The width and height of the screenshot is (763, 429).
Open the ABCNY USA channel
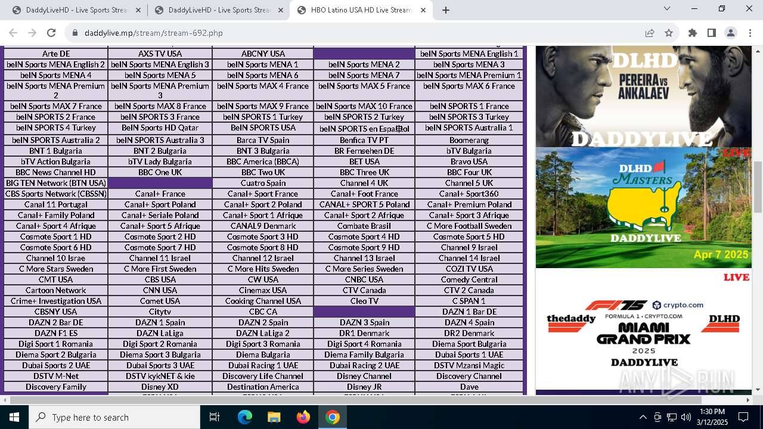click(x=263, y=54)
